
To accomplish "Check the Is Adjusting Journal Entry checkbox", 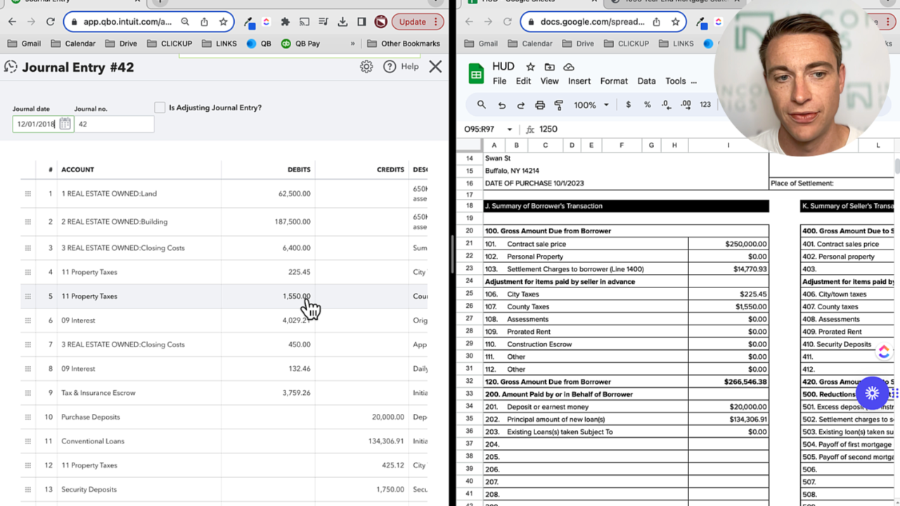I will coord(160,107).
